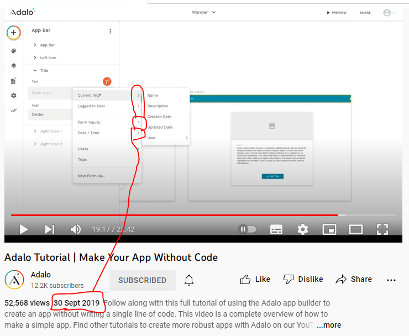Open the Form Inputs submenu
The width and height of the screenshot is (409, 336).
coord(107,122)
